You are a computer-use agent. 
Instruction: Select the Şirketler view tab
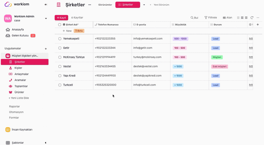click(128, 5)
